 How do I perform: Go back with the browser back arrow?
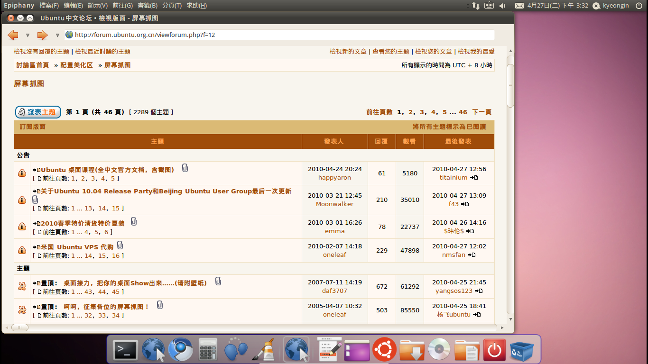pyautogui.click(x=13, y=35)
